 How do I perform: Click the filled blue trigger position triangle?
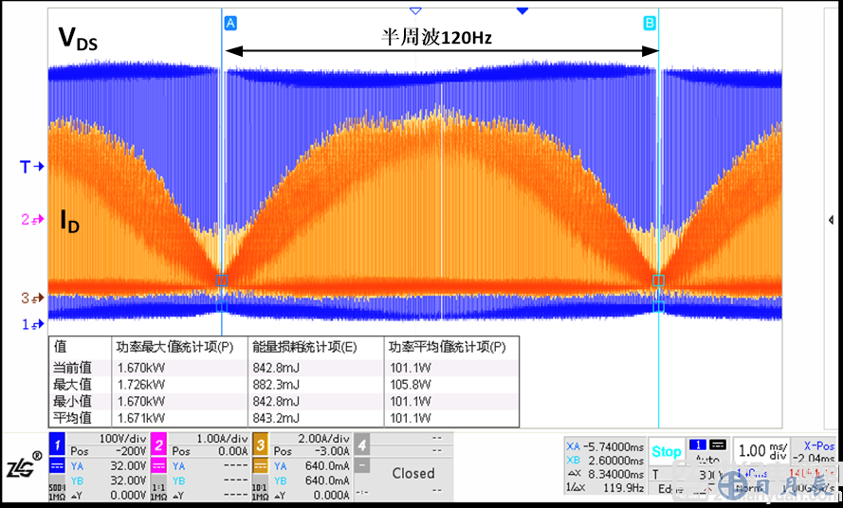pos(522,10)
